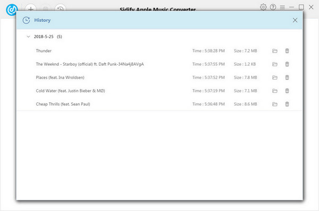This screenshot has height=211, width=319.
Task: Click Size : 7.1 MB value
Action: click(x=245, y=91)
